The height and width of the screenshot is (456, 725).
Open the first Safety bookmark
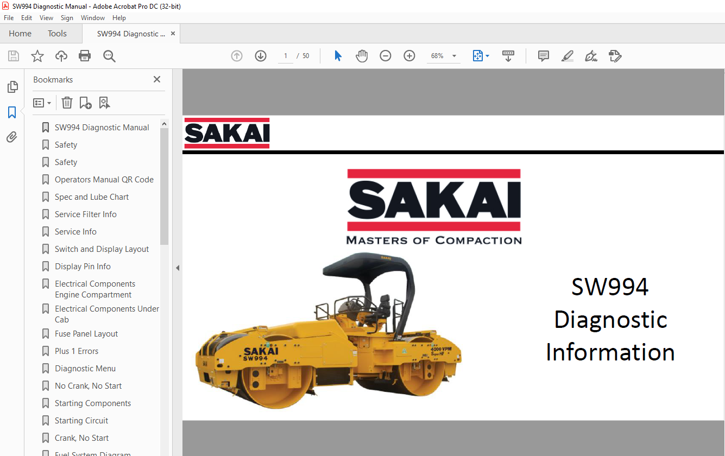pos(66,145)
